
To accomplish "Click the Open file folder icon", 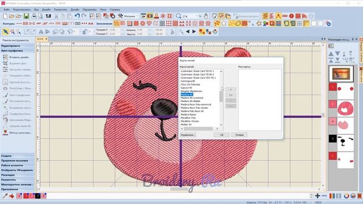I will click(11, 16).
